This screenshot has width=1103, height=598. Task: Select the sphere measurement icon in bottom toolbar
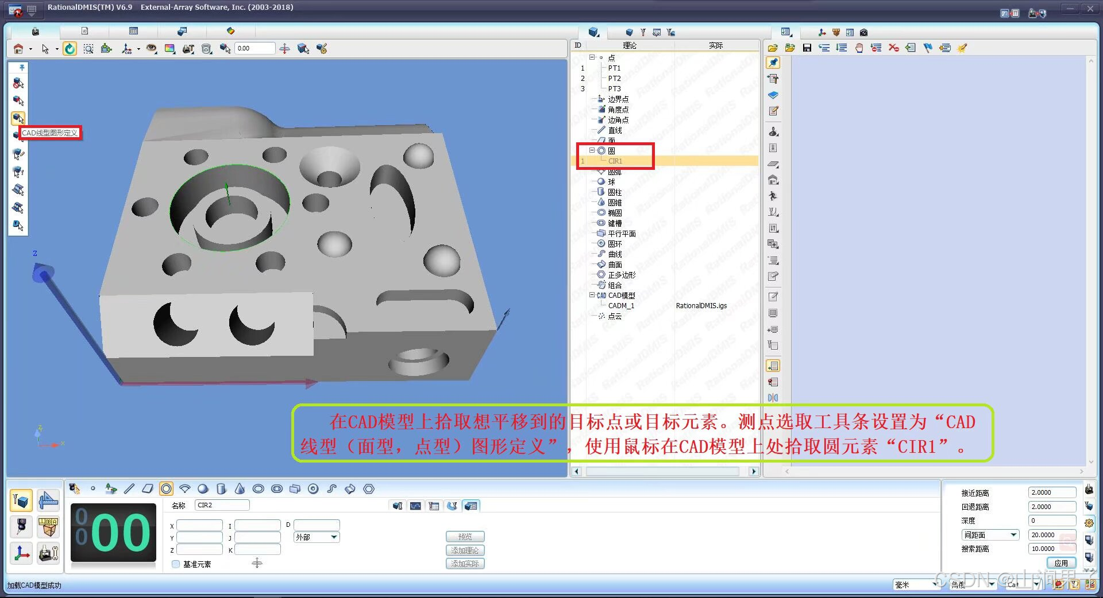pyautogui.click(x=203, y=489)
